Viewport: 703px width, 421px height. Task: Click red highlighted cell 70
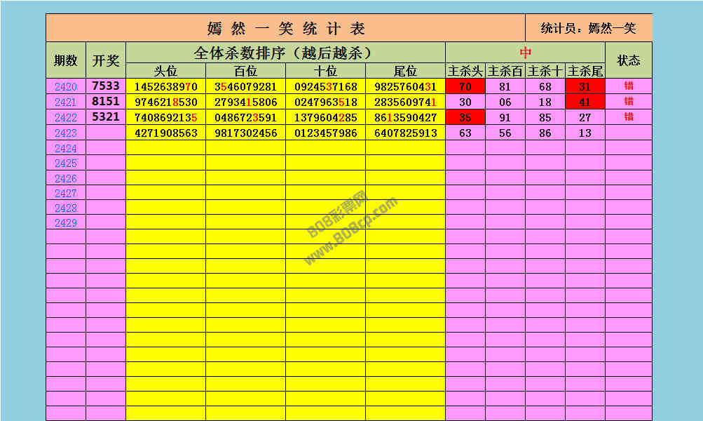[465, 87]
